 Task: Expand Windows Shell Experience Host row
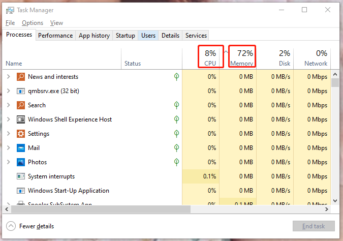[8, 119]
